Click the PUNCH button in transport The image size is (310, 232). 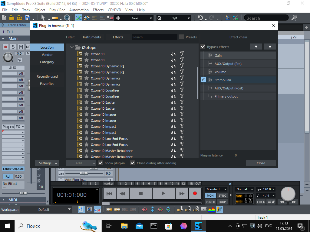[210, 202]
